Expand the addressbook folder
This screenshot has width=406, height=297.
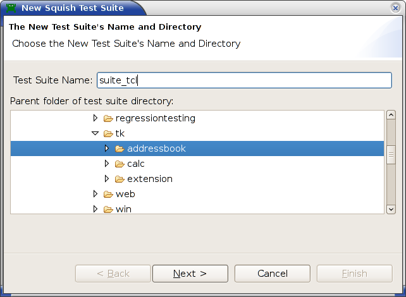[x=107, y=148]
